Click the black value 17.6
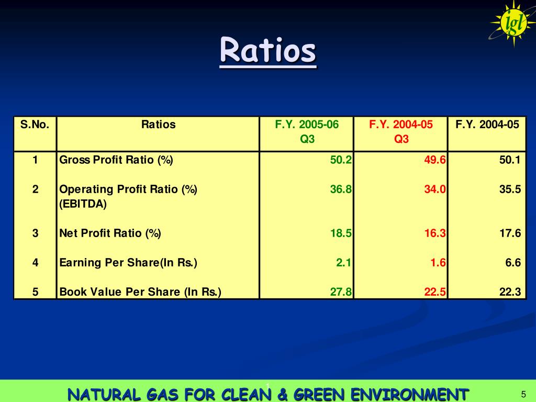Viewport: 536px width, 402px height. pyautogui.click(x=510, y=233)
